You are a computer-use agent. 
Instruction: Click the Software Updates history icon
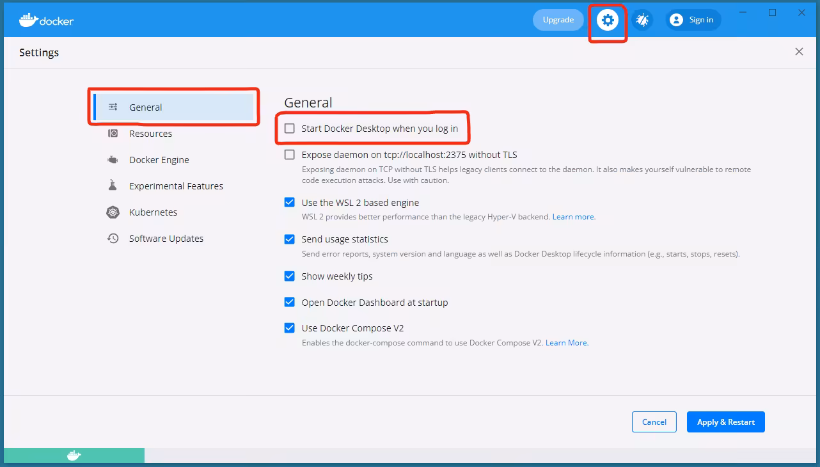(x=113, y=239)
